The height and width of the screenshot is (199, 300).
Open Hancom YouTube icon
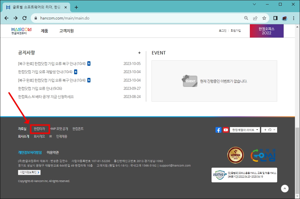tap(226, 130)
